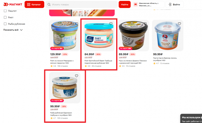The width and height of the screenshot is (202, 123).
Task: Open the Каталог menu
Action: click(34, 4)
